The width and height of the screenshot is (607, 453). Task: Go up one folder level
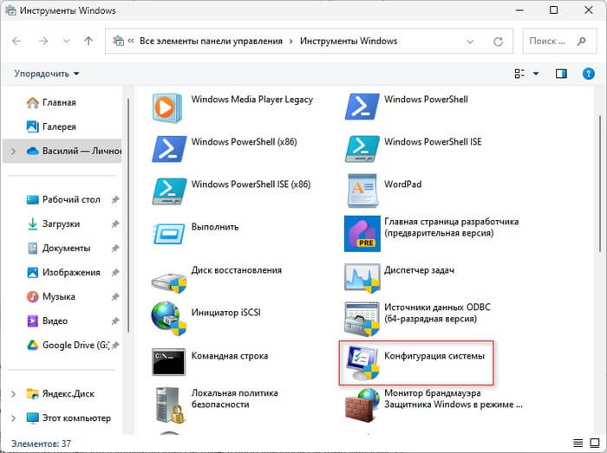[x=88, y=41]
